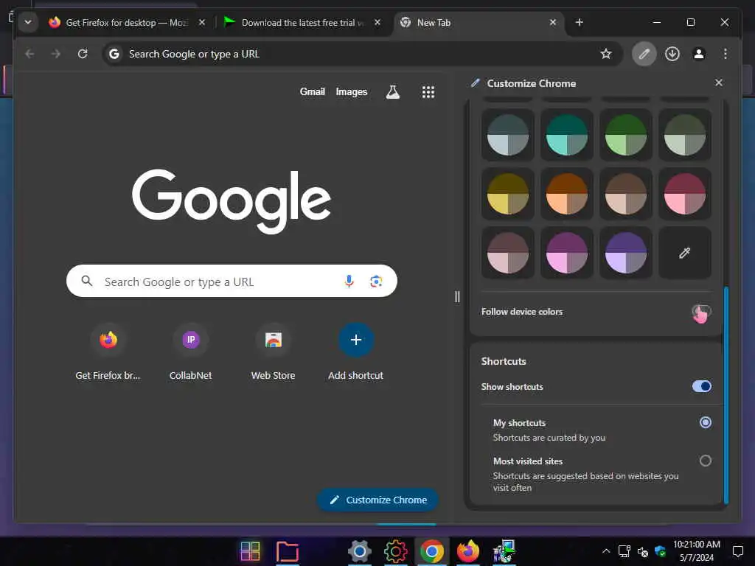
Task: Turn off the Show shortcuts toggle
Action: 702,386
